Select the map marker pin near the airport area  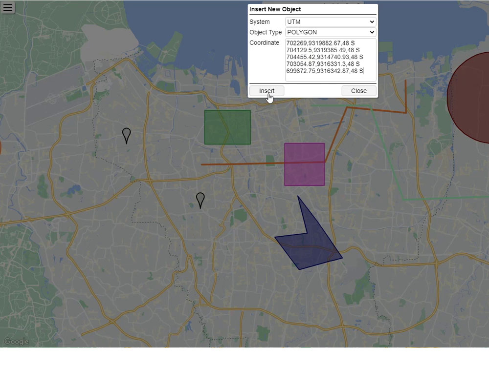[126, 136]
